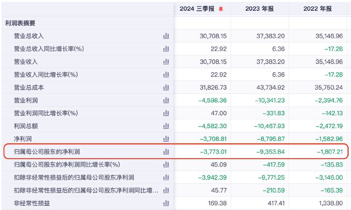
Task: Click the 归属母公司股东的净利润 row label
Action: point(47,152)
